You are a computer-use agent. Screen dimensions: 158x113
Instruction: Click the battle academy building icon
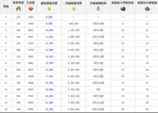tap(123, 9)
